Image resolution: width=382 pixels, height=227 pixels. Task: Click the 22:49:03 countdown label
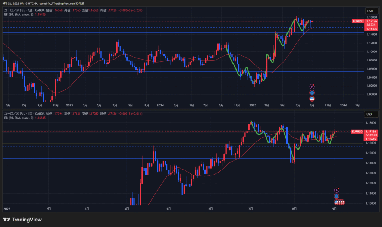(x=371, y=135)
